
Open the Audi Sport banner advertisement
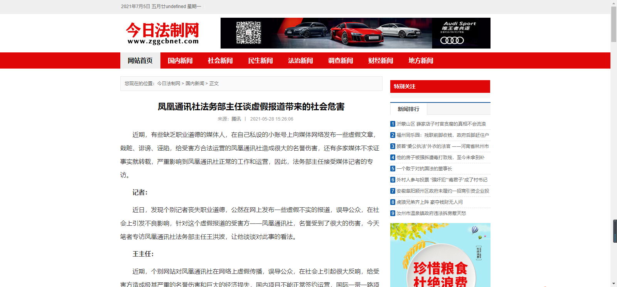pyautogui.click(x=356, y=33)
